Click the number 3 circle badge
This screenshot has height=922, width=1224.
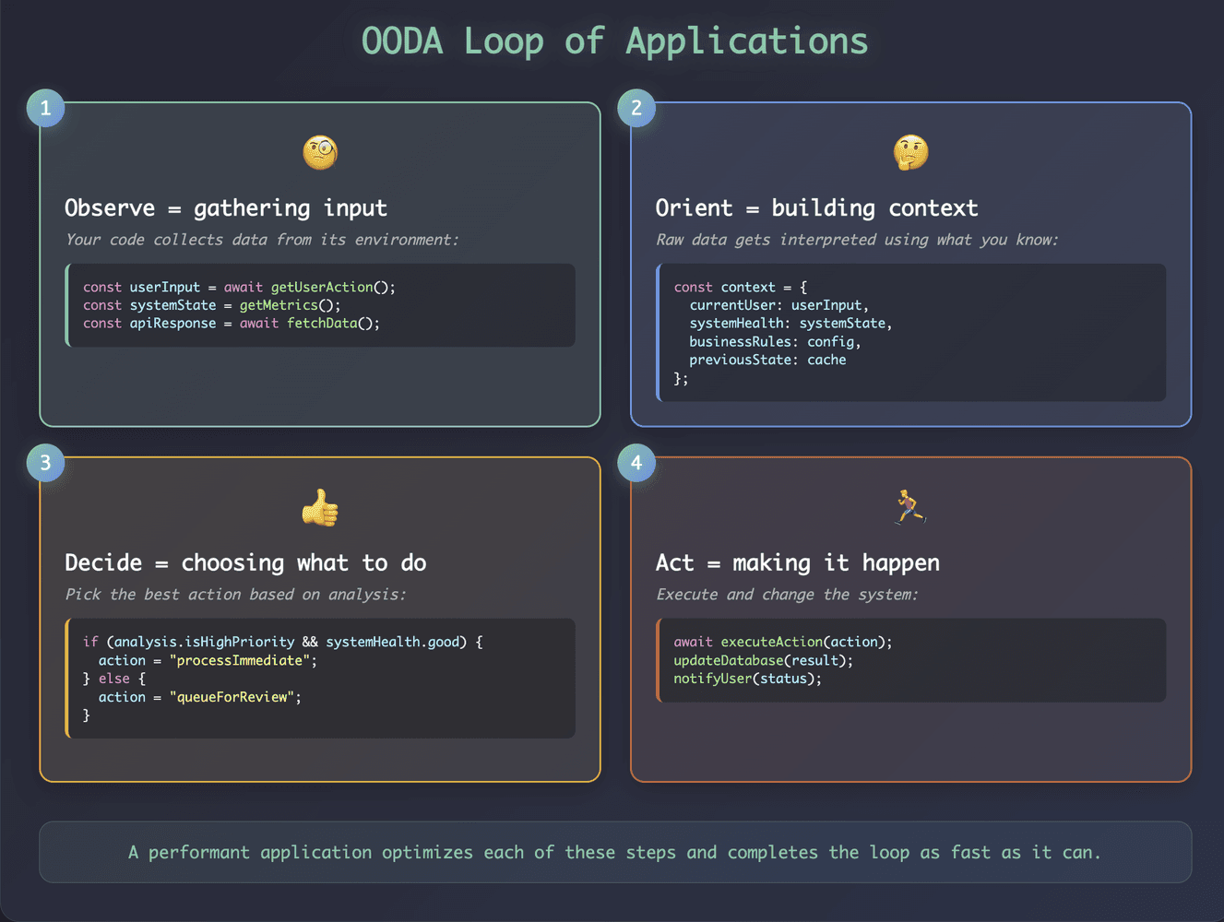tap(45, 463)
